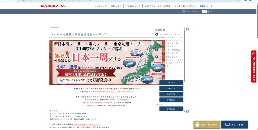
Task: Click the 日本一周プラン banner image
Action: click(x=107, y=62)
